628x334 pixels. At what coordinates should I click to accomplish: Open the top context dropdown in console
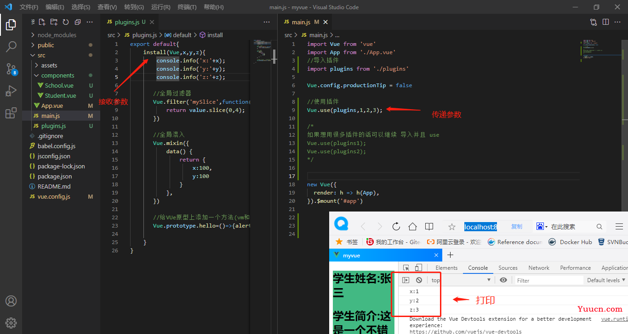point(461,280)
